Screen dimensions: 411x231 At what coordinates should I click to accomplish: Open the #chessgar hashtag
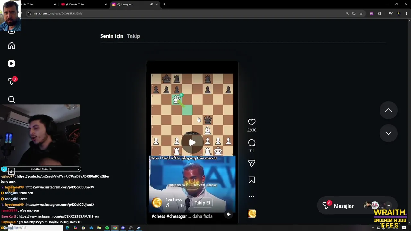coord(177,216)
